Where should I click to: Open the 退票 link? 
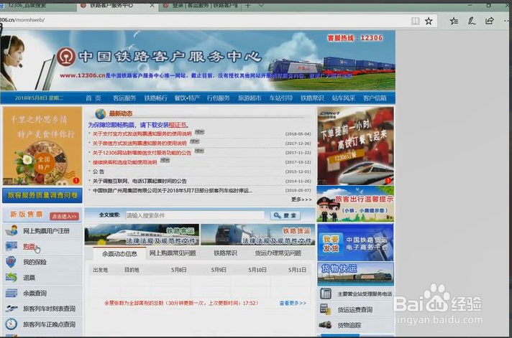click(x=29, y=278)
